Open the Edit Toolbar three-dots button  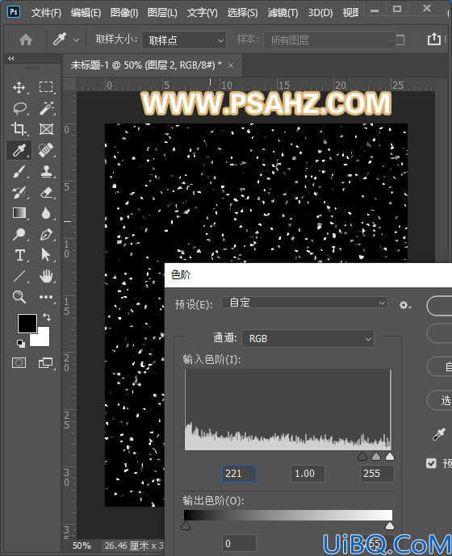[x=47, y=297]
